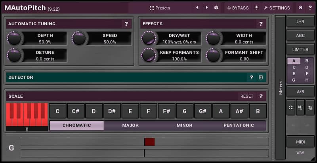Image resolution: width=317 pixels, height=163 pixels.
Task: Click the DEPTH knob
Action: [x=14, y=38]
